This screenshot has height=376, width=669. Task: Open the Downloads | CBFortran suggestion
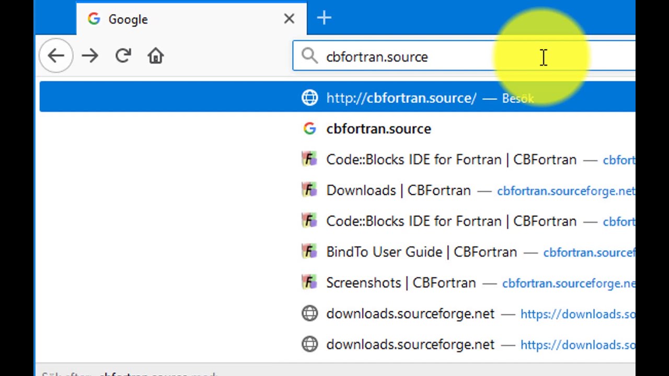click(338, 190)
